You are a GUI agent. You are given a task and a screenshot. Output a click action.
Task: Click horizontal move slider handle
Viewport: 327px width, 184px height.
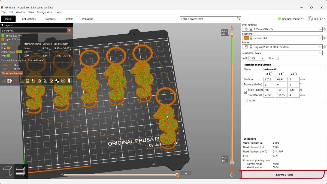click(x=177, y=175)
